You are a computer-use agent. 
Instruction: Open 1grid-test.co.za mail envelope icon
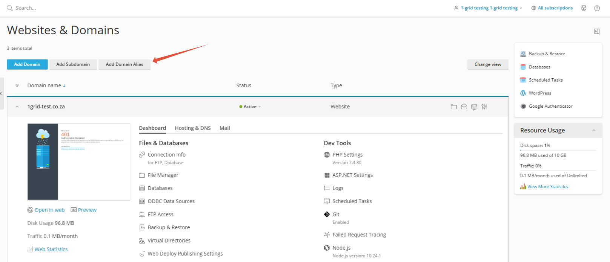coord(464,107)
